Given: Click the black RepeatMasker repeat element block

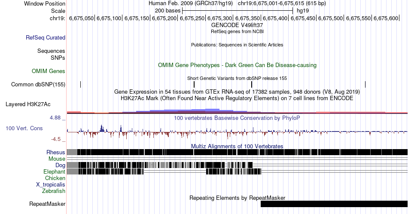Looking at the screenshot, I should (334, 204).
